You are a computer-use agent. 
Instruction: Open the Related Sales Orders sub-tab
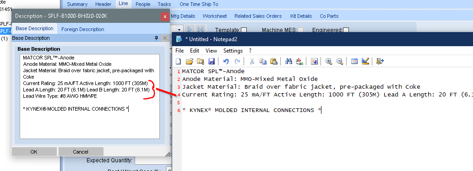258,16
